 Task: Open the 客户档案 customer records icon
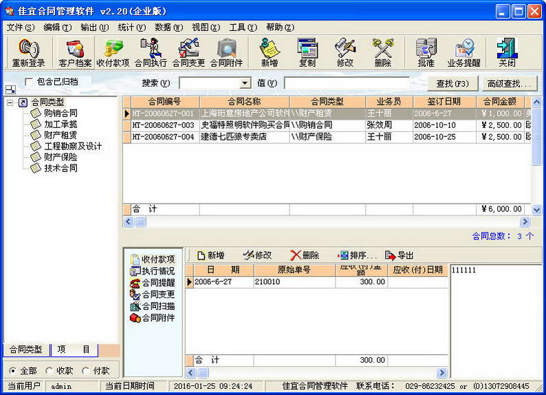75,53
